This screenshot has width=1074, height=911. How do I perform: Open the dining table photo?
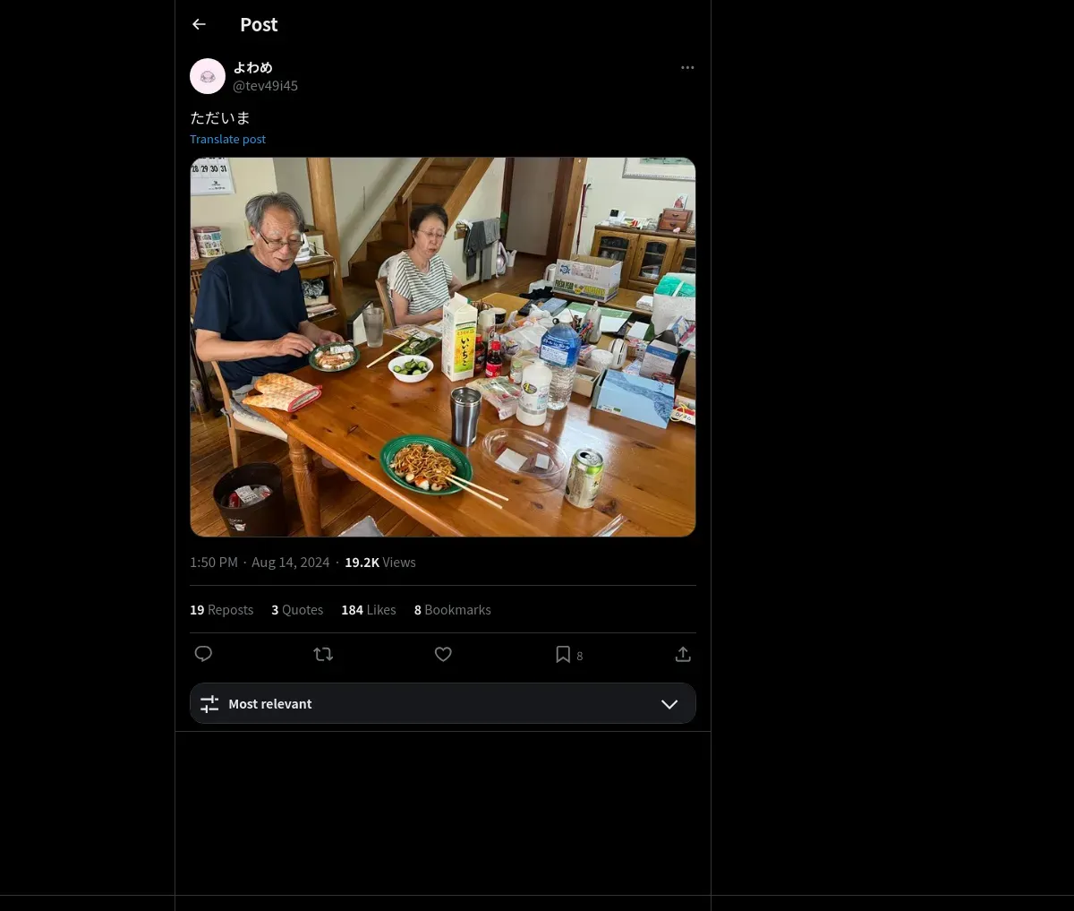tap(442, 347)
